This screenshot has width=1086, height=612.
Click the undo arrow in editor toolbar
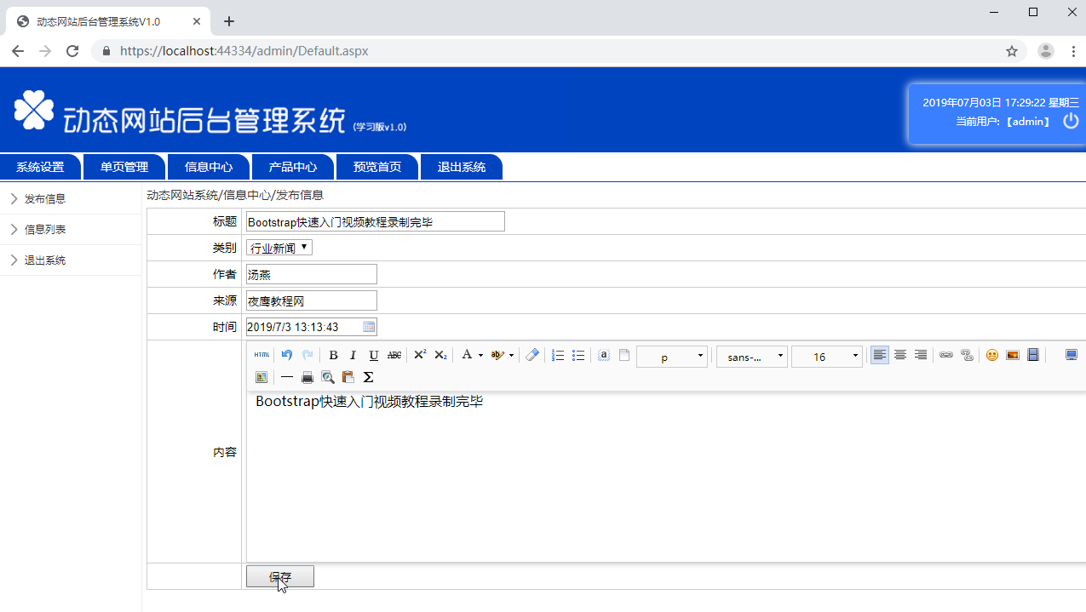(287, 355)
